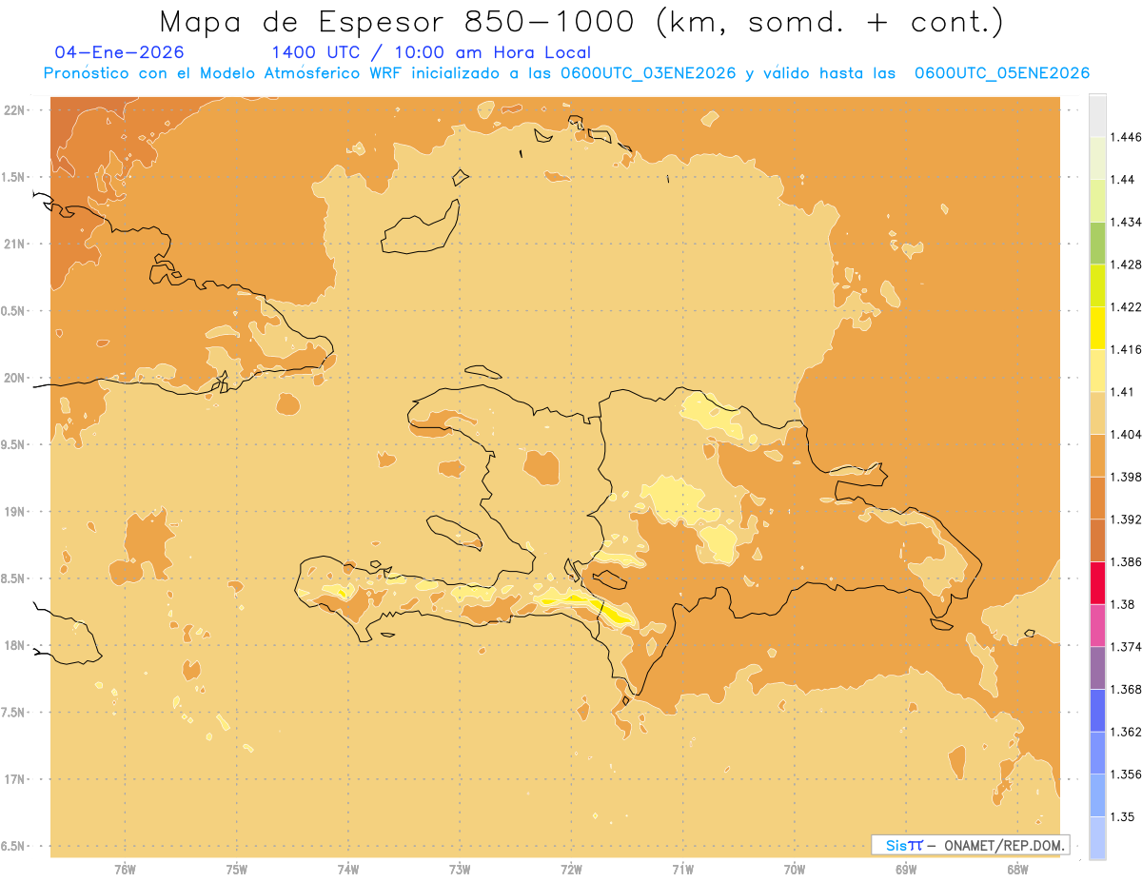Pick the pink legend swatch above 1.374
This screenshot has height=882, width=1142.
(x=1097, y=625)
